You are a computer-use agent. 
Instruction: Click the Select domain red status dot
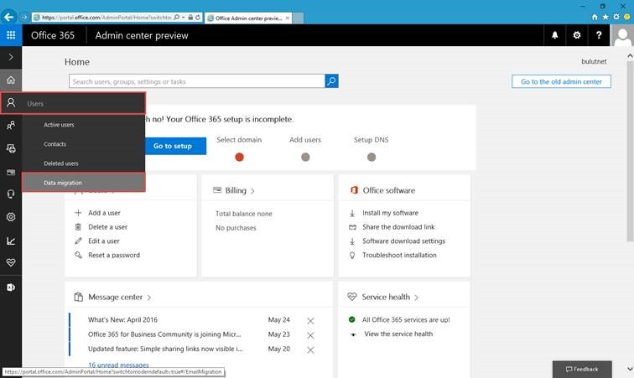[239, 157]
